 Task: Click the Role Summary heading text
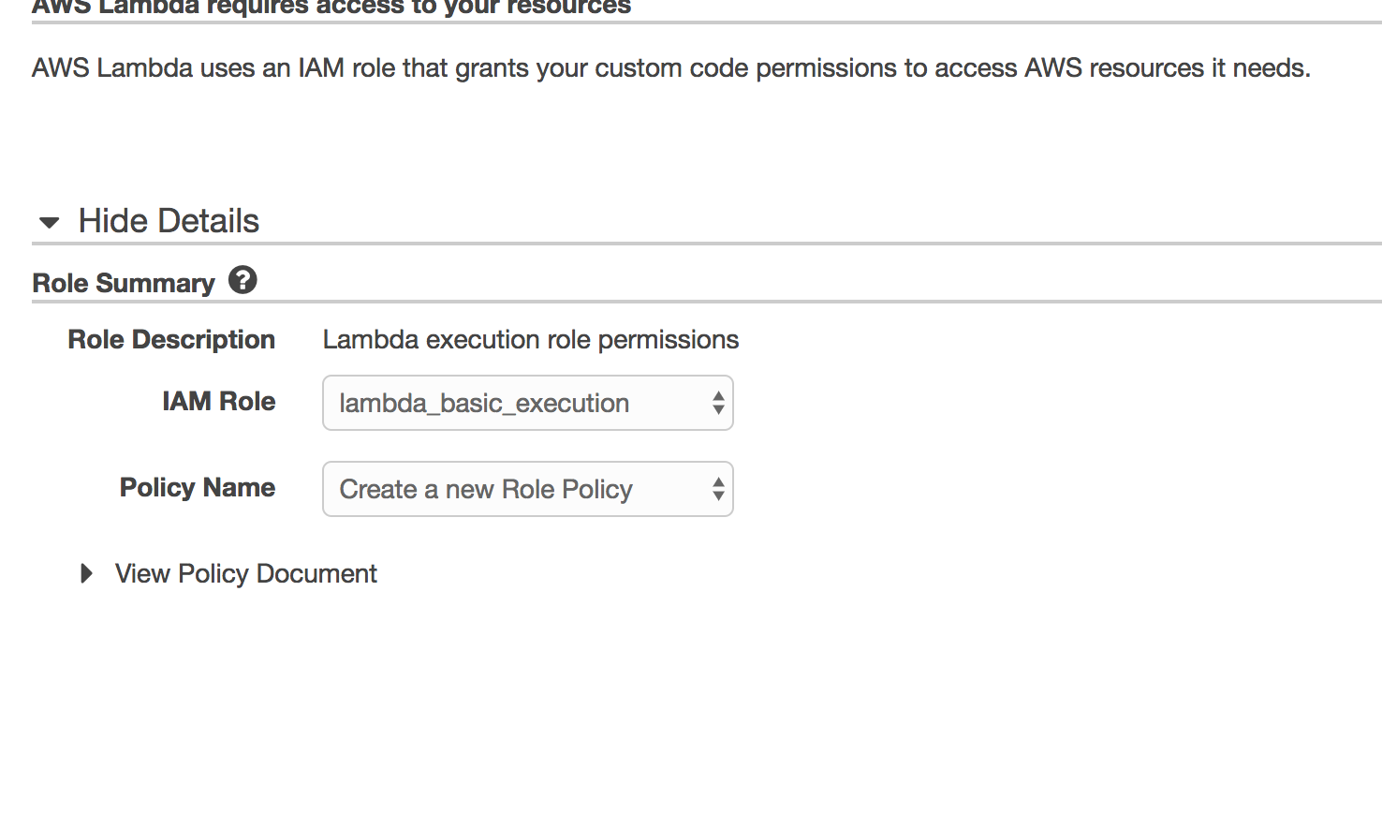point(124,283)
